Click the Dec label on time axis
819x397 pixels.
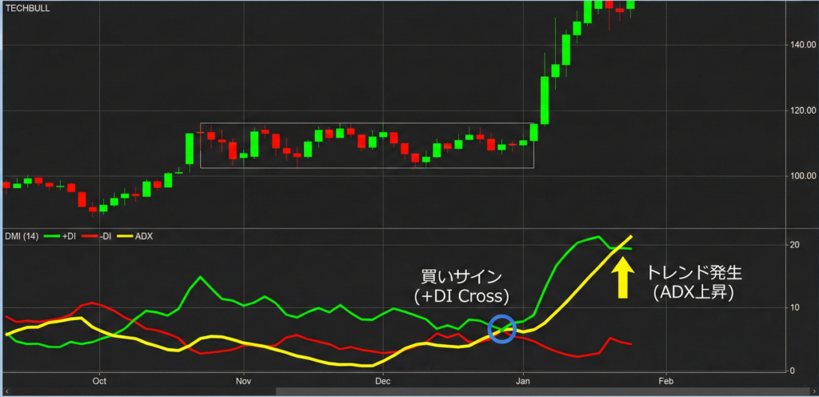coord(382,380)
